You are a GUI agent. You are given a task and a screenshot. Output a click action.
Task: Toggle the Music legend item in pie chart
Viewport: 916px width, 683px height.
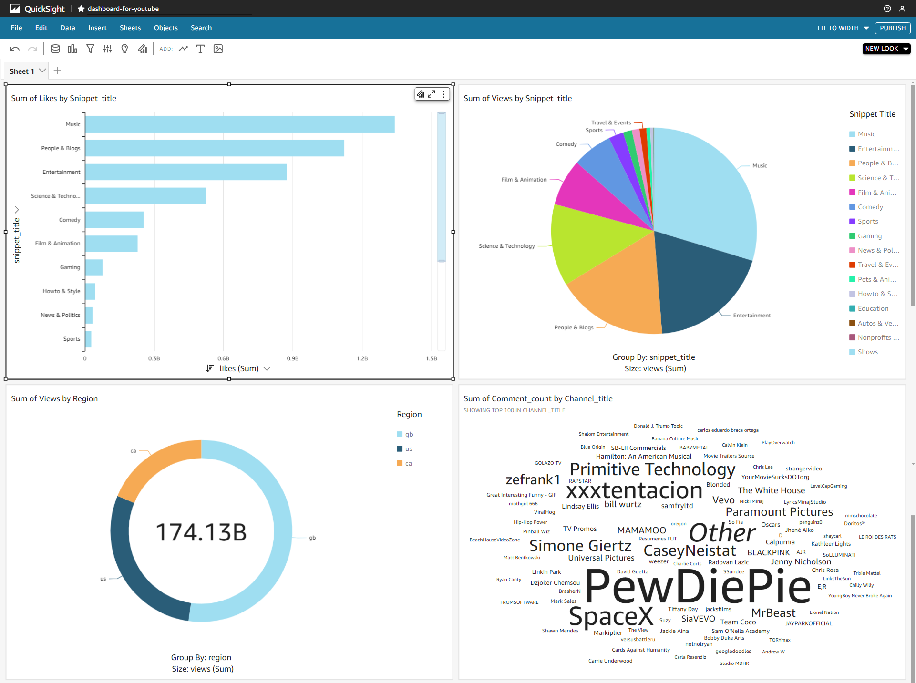pyautogui.click(x=866, y=134)
